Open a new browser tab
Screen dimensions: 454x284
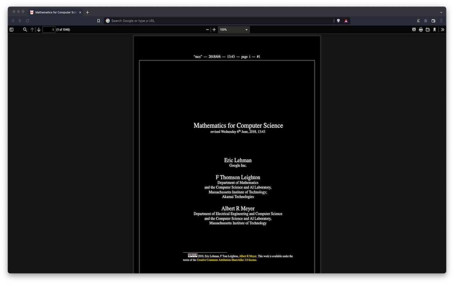point(87,12)
